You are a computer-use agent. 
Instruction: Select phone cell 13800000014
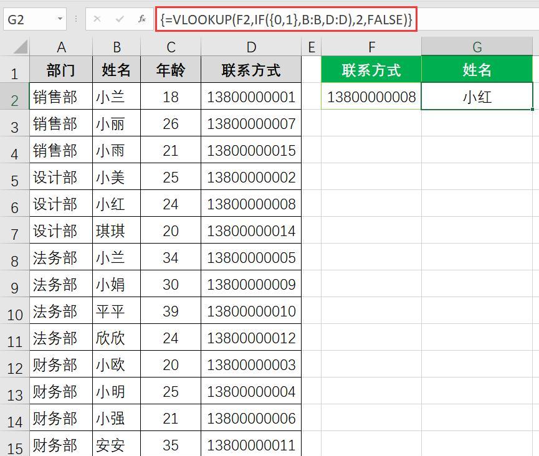click(251, 230)
